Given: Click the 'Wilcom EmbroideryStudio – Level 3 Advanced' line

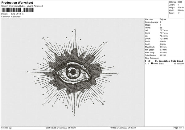Looking at the screenshot, I should pyautogui.click(x=22, y=6).
